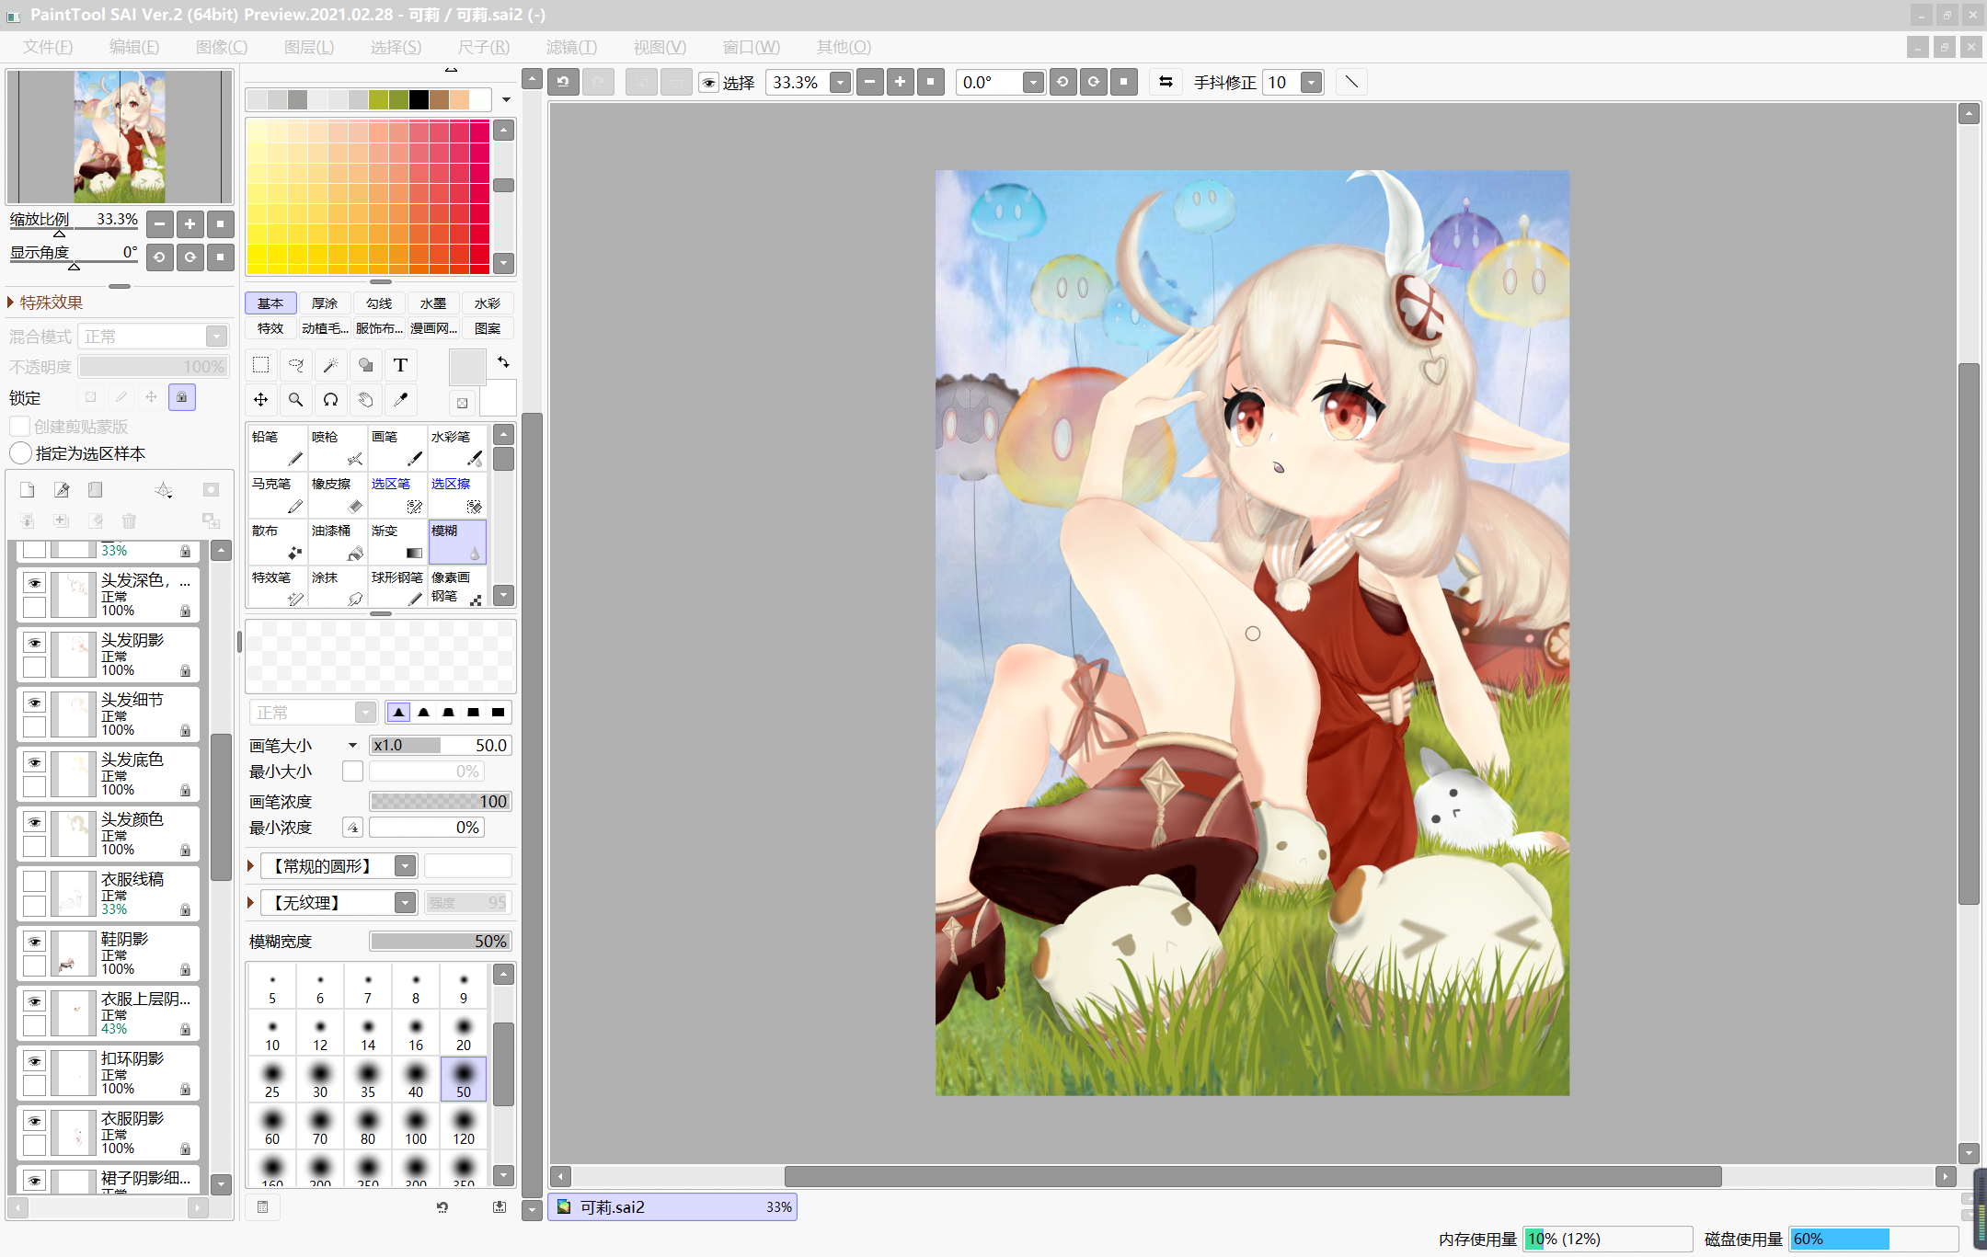1987x1257 pixels.
Task: Click the flip horizontal view icon
Action: 1166,82
